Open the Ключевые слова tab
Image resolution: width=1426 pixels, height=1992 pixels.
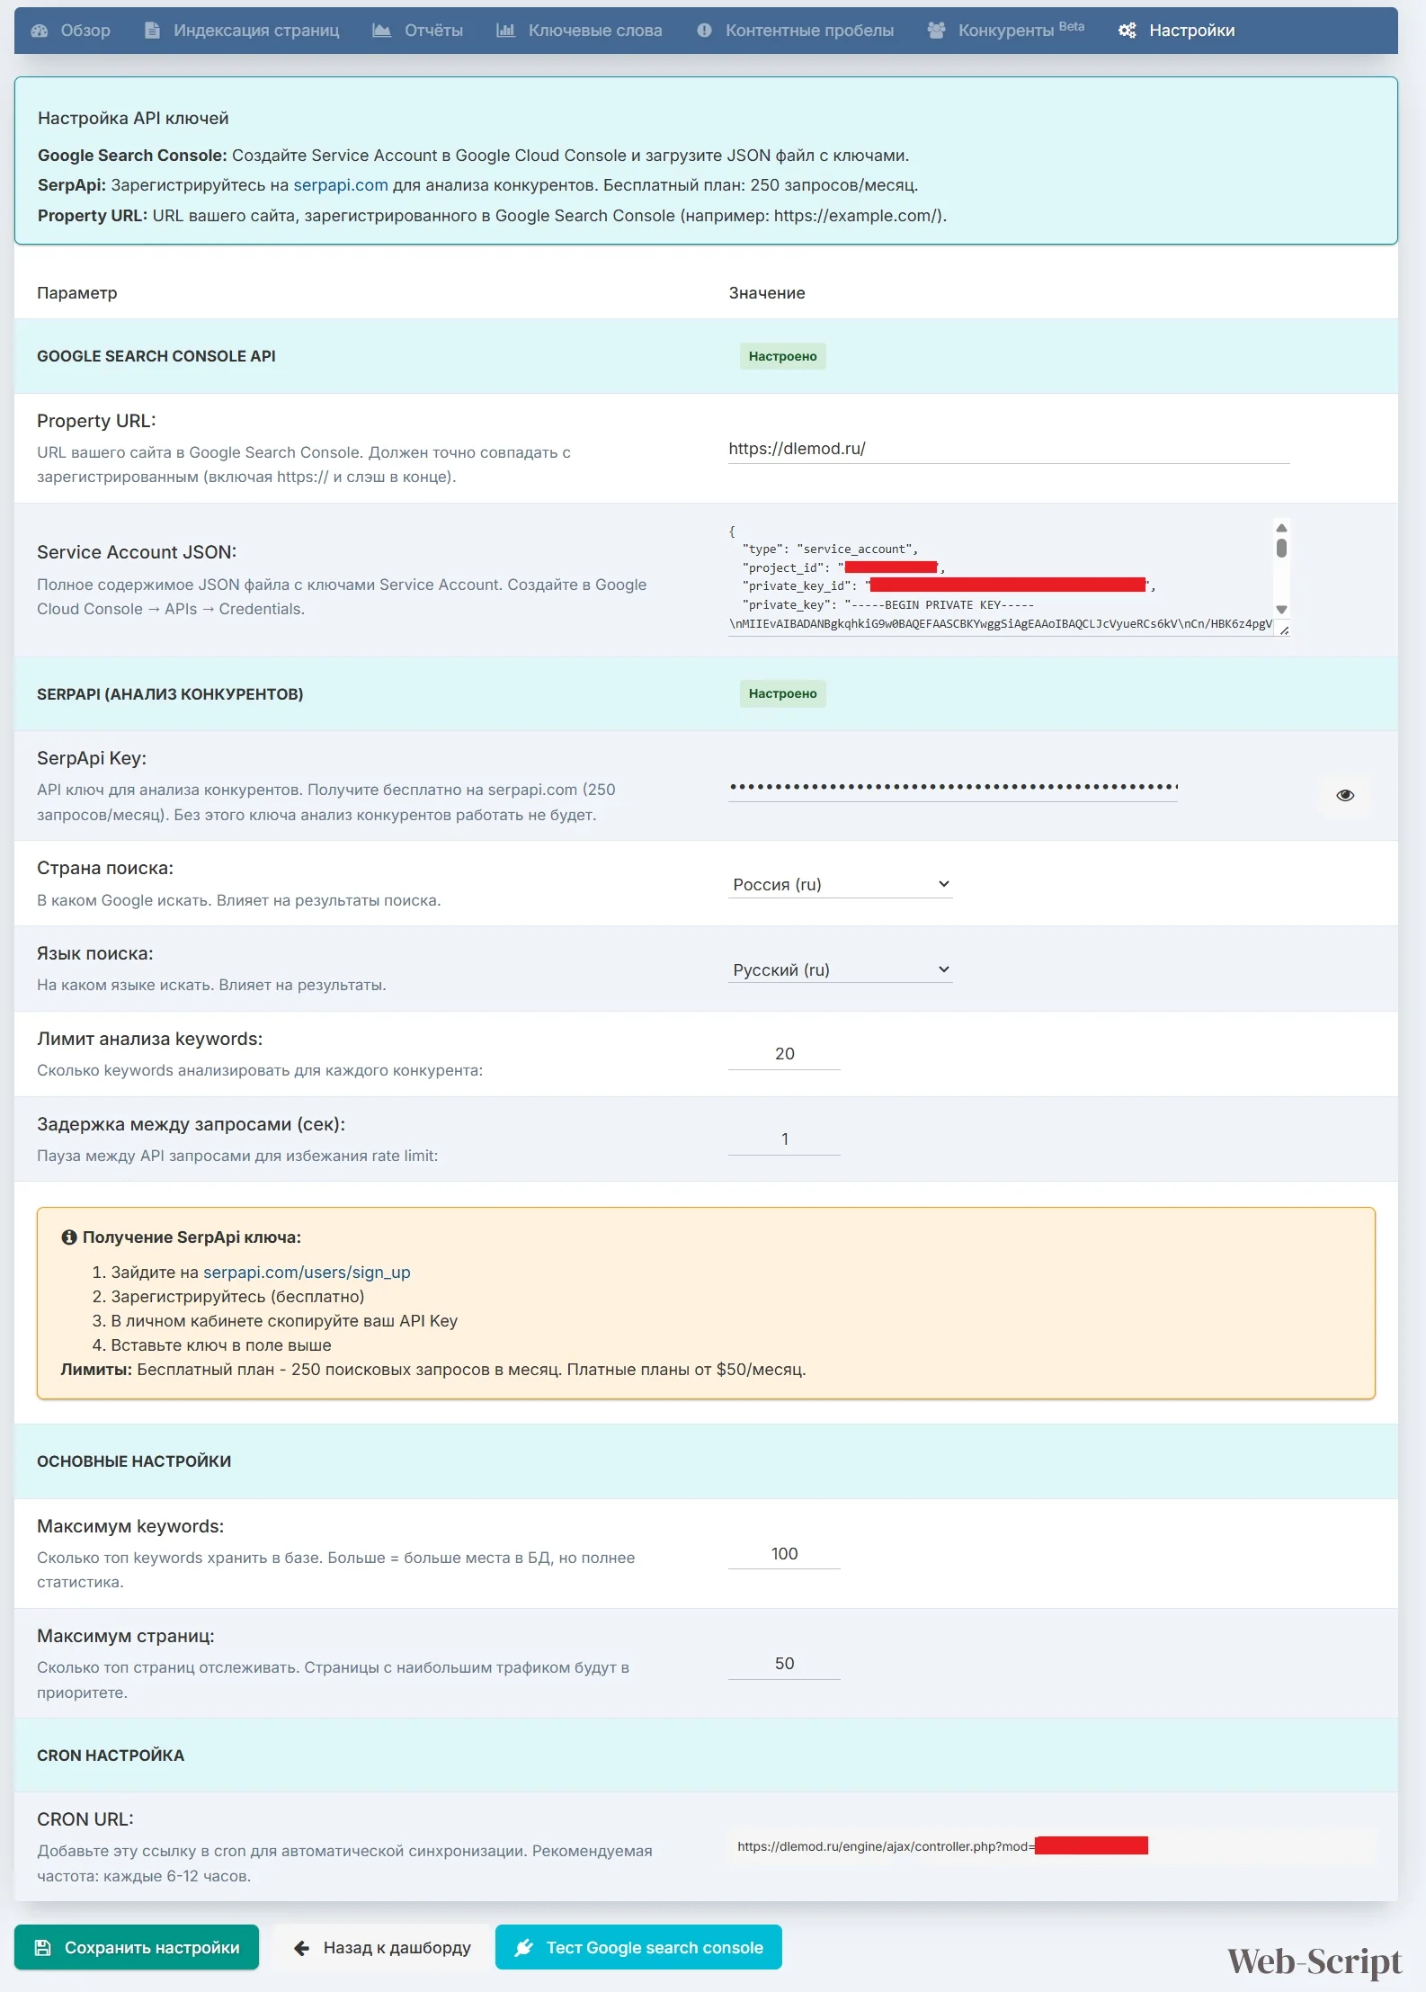[x=594, y=31]
